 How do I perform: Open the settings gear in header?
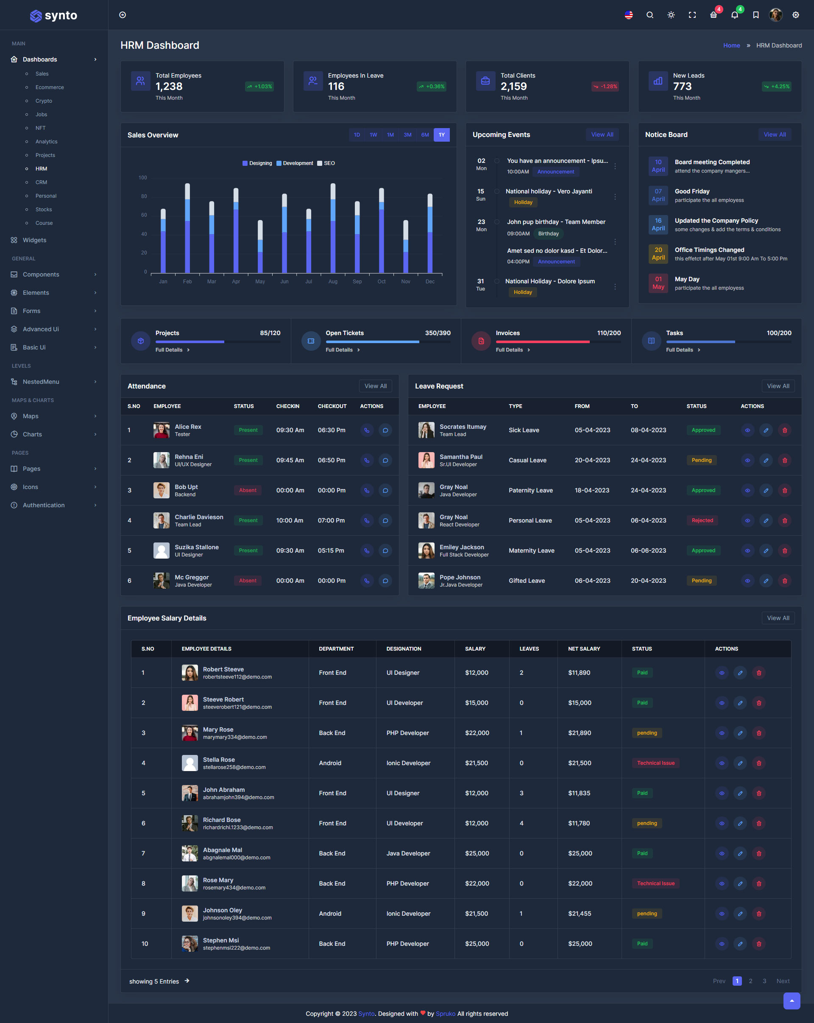click(x=795, y=15)
